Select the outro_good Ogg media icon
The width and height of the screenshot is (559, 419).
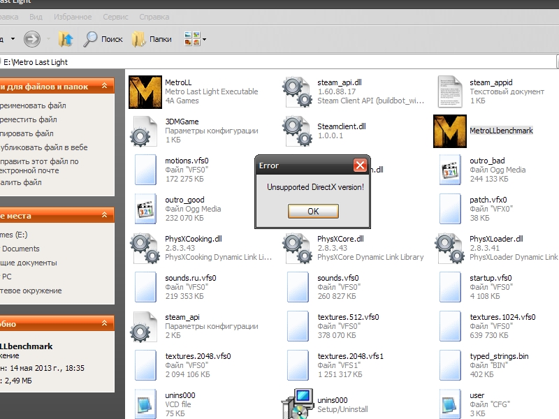pos(145,209)
